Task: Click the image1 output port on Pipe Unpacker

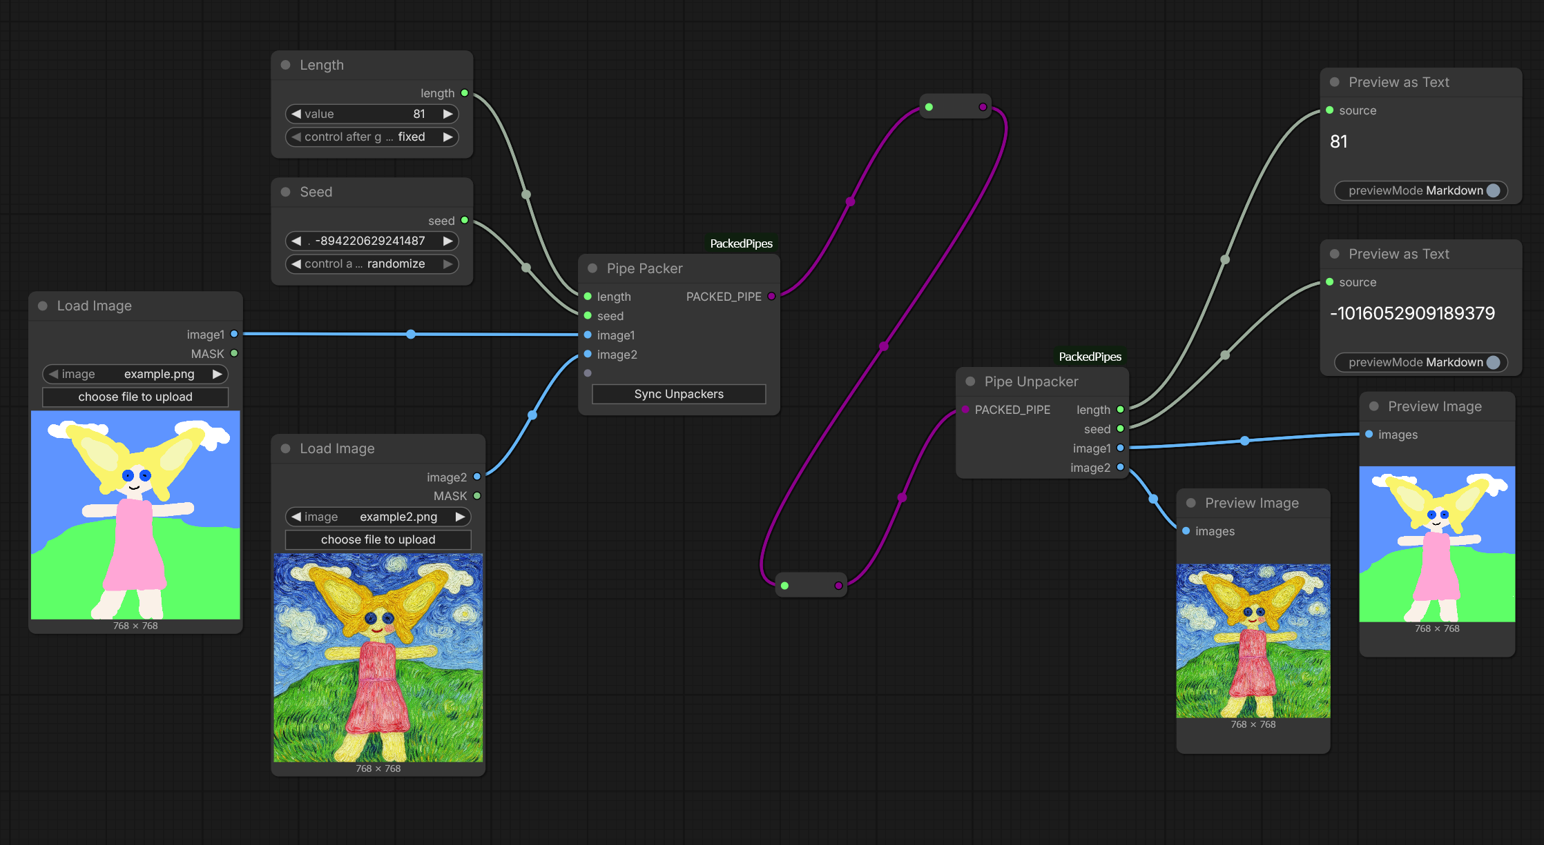Action: coord(1120,448)
